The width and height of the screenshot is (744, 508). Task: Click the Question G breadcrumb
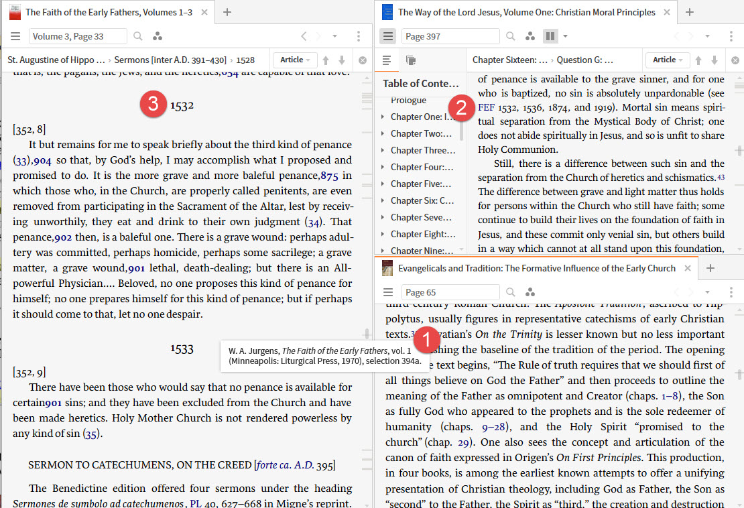coord(584,60)
